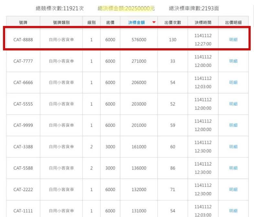
Task: Select the 底價 column header
Action: click(110, 22)
